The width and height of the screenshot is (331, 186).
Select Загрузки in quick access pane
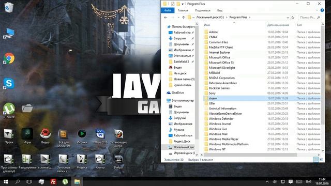[x=179, y=38]
